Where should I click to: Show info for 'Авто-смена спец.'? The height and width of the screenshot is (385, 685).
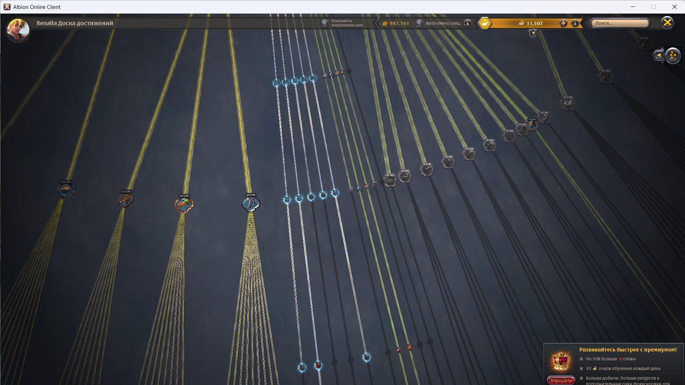(x=468, y=23)
